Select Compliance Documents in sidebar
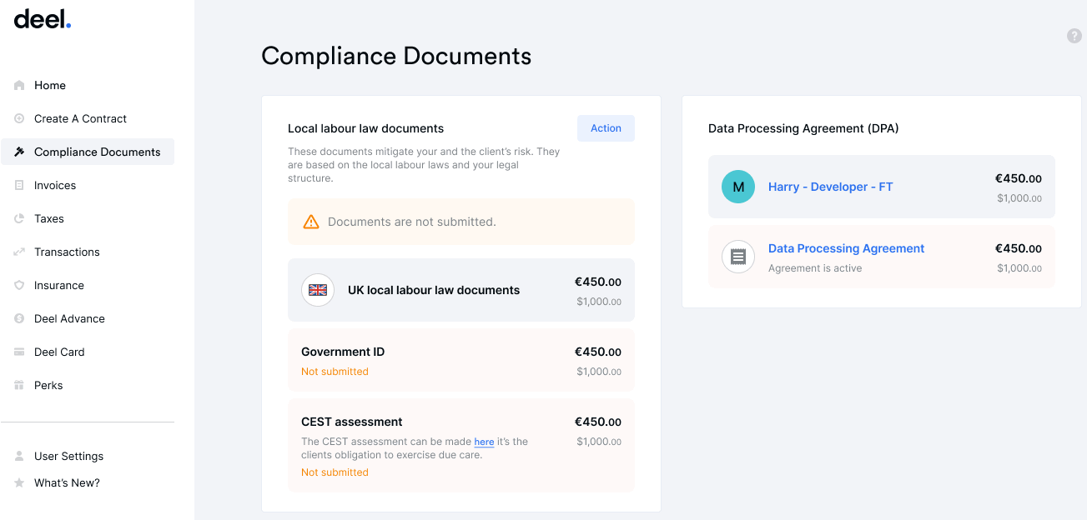This screenshot has height=520, width=1087. [x=88, y=152]
